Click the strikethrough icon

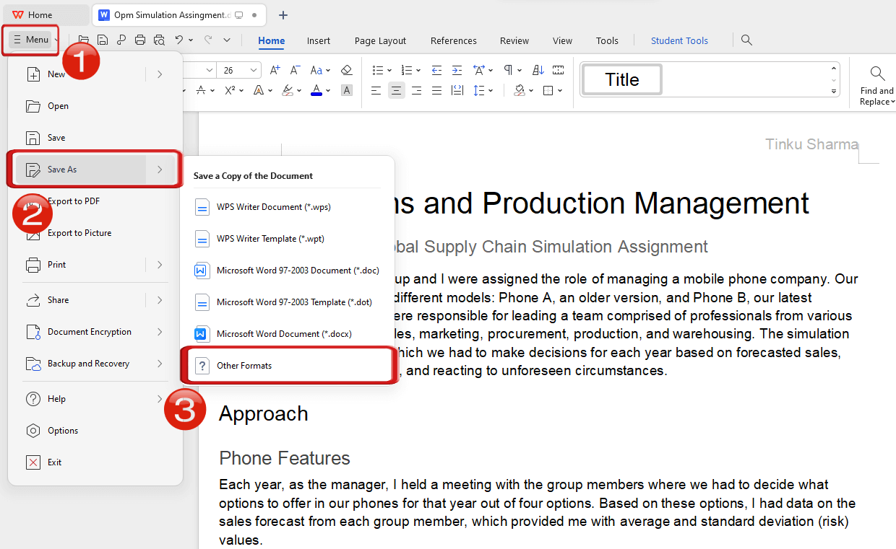[x=201, y=90]
